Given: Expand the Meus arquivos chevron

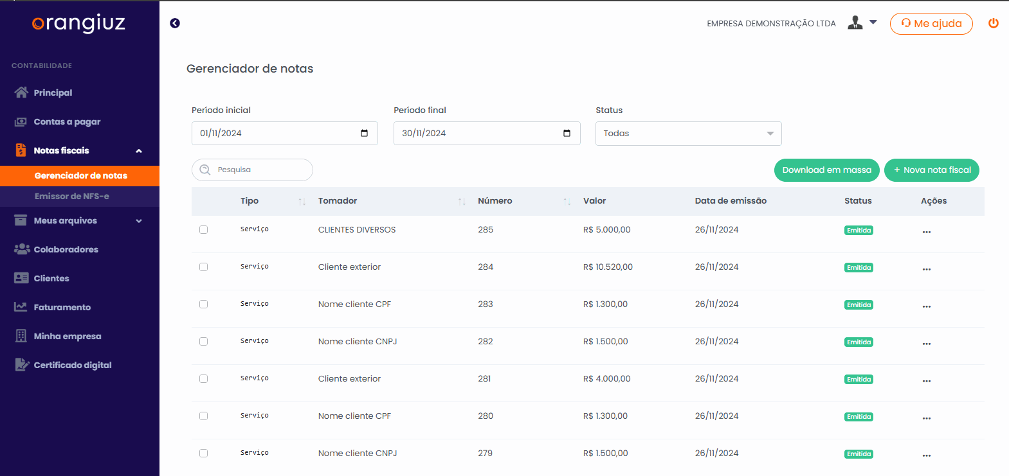Looking at the screenshot, I should pos(139,221).
